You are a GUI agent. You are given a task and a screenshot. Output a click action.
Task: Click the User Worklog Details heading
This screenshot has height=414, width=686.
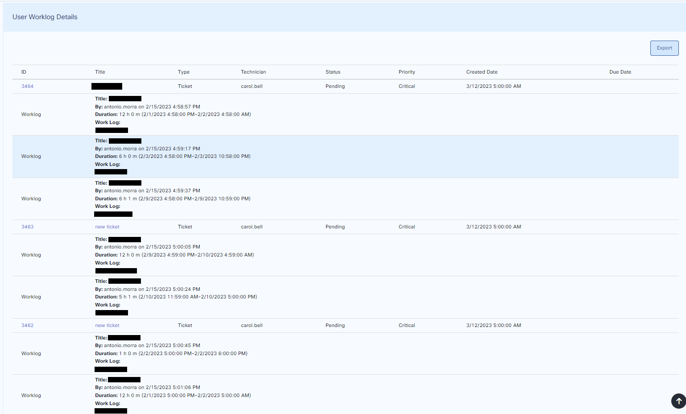45,17
